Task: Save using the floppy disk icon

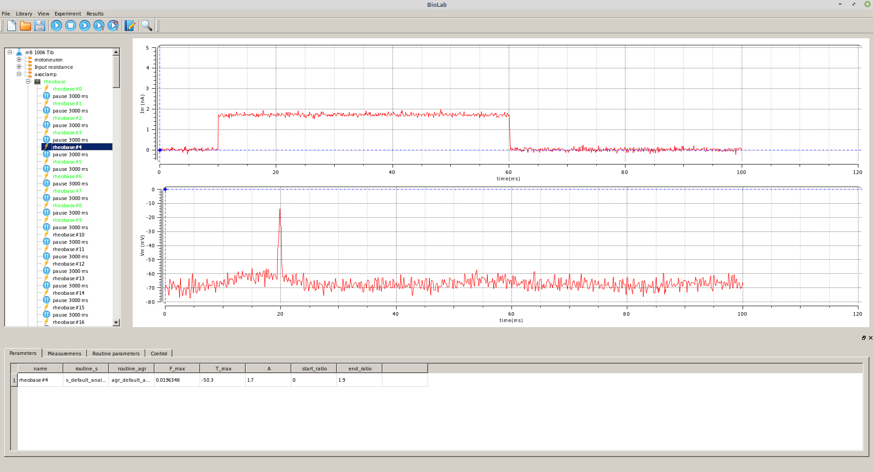Action: coord(40,26)
